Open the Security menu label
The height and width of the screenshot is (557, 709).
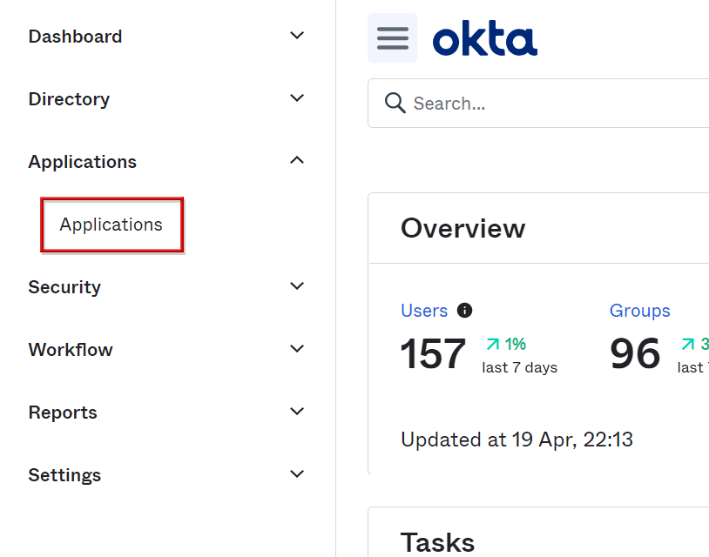point(64,287)
